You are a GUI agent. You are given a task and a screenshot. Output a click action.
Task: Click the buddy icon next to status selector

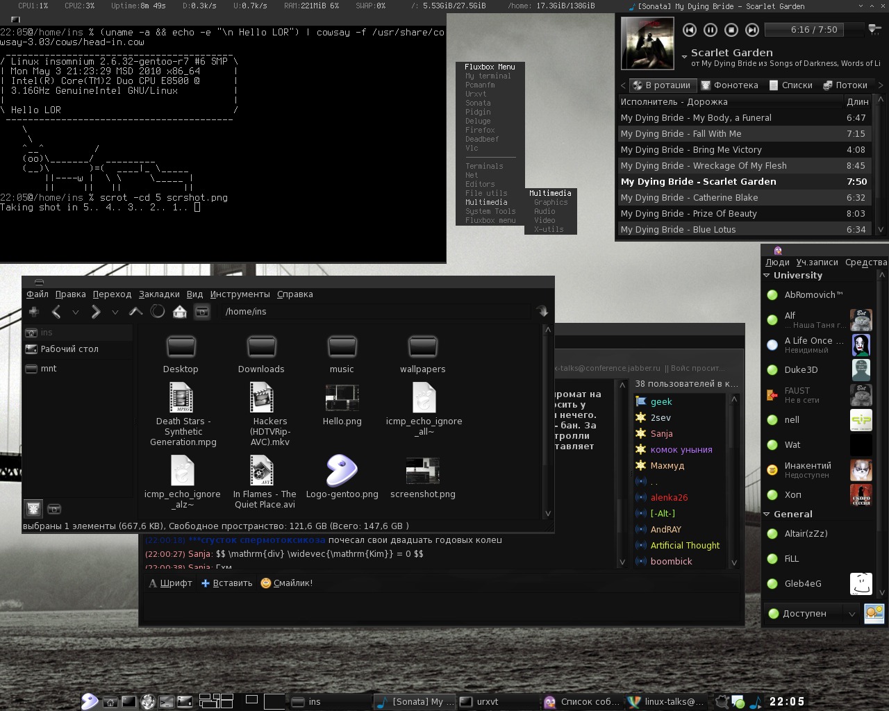pyautogui.click(x=874, y=613)
